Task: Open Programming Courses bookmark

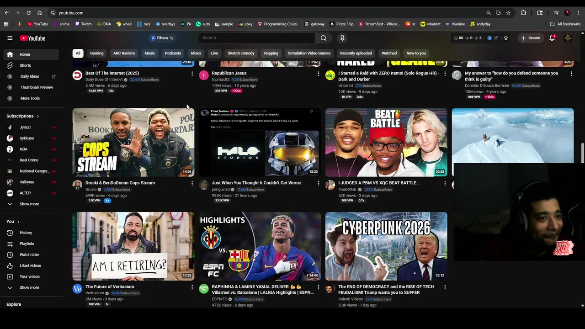Action: (278, 24)
